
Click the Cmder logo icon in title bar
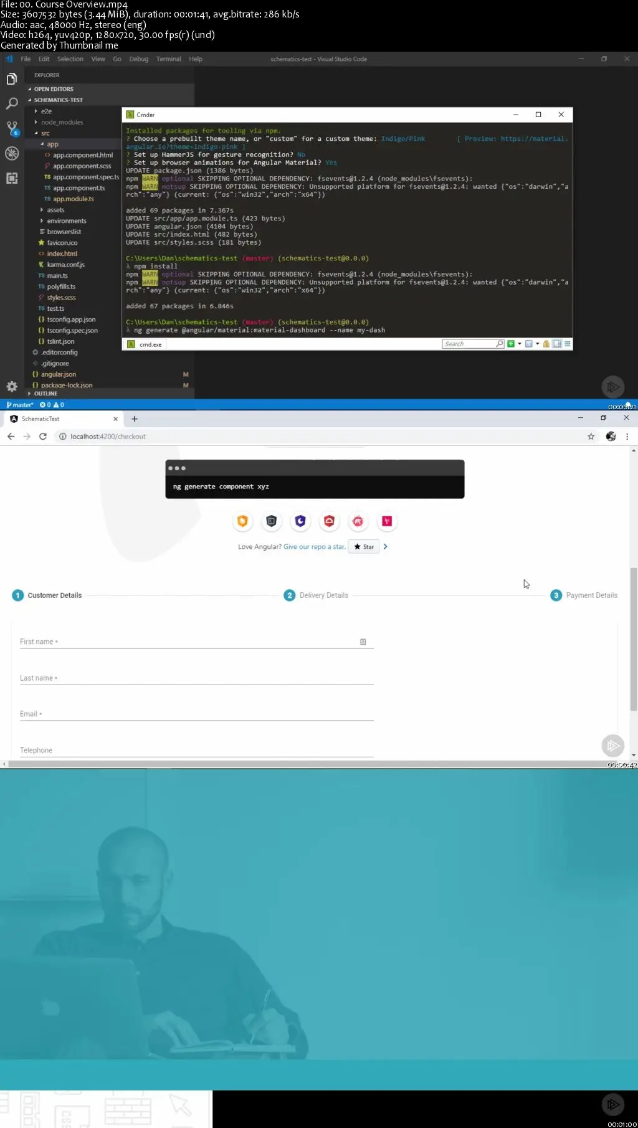click(x=130, y=115)
